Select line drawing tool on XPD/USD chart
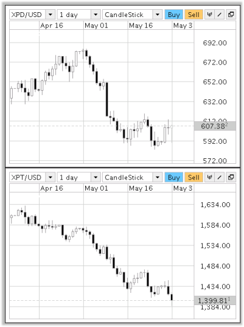Image resolution: width=244 pixels, height=327 pixels. click(x=220, y=15)
